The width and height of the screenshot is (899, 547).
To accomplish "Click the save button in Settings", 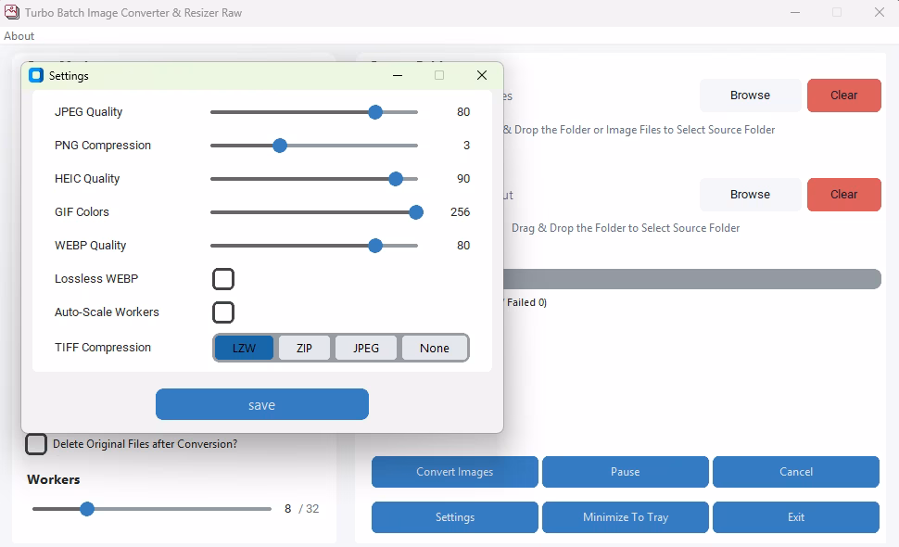I will (x=262, y=404).
